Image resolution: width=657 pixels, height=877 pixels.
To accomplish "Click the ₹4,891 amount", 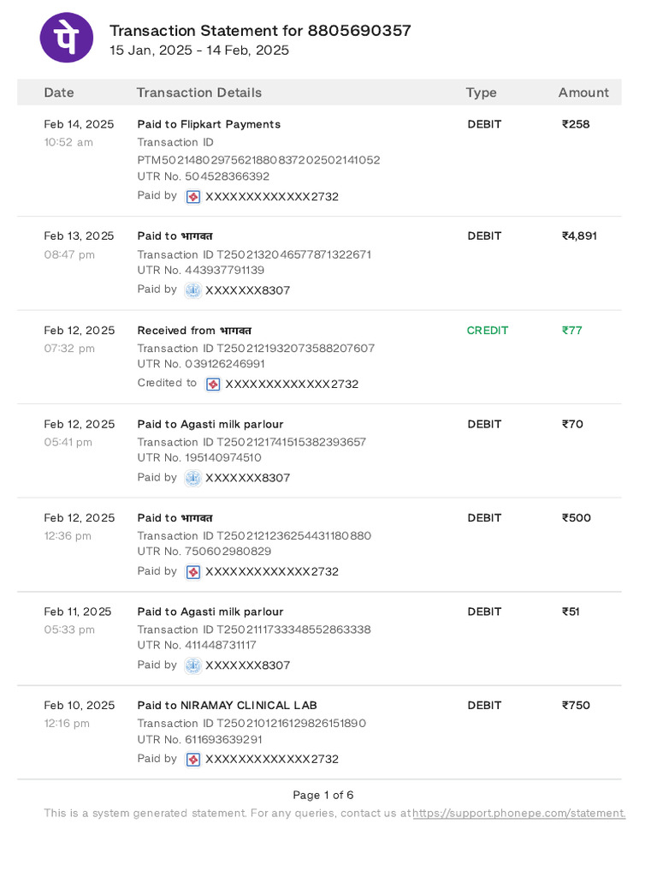I will click(579, 236).
